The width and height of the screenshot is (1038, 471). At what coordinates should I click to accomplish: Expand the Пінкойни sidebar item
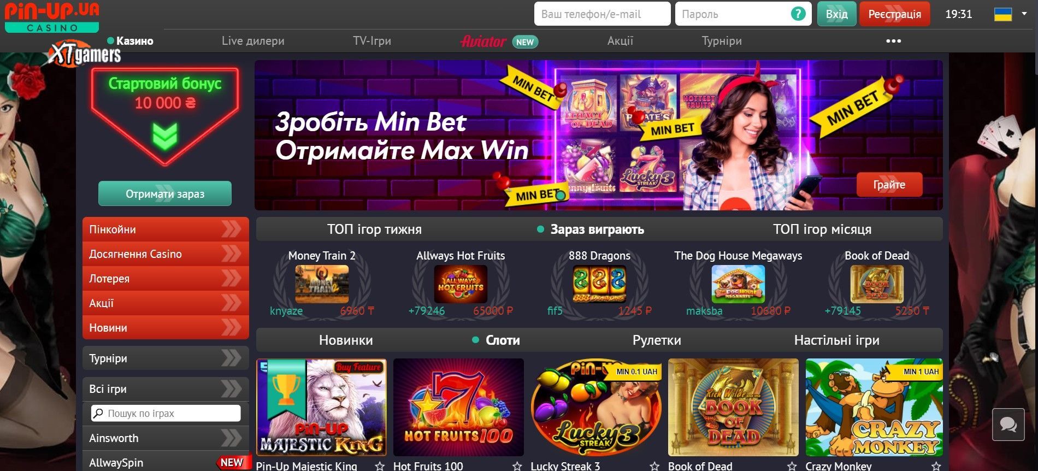pyautogui.click(x=166, y=229)
